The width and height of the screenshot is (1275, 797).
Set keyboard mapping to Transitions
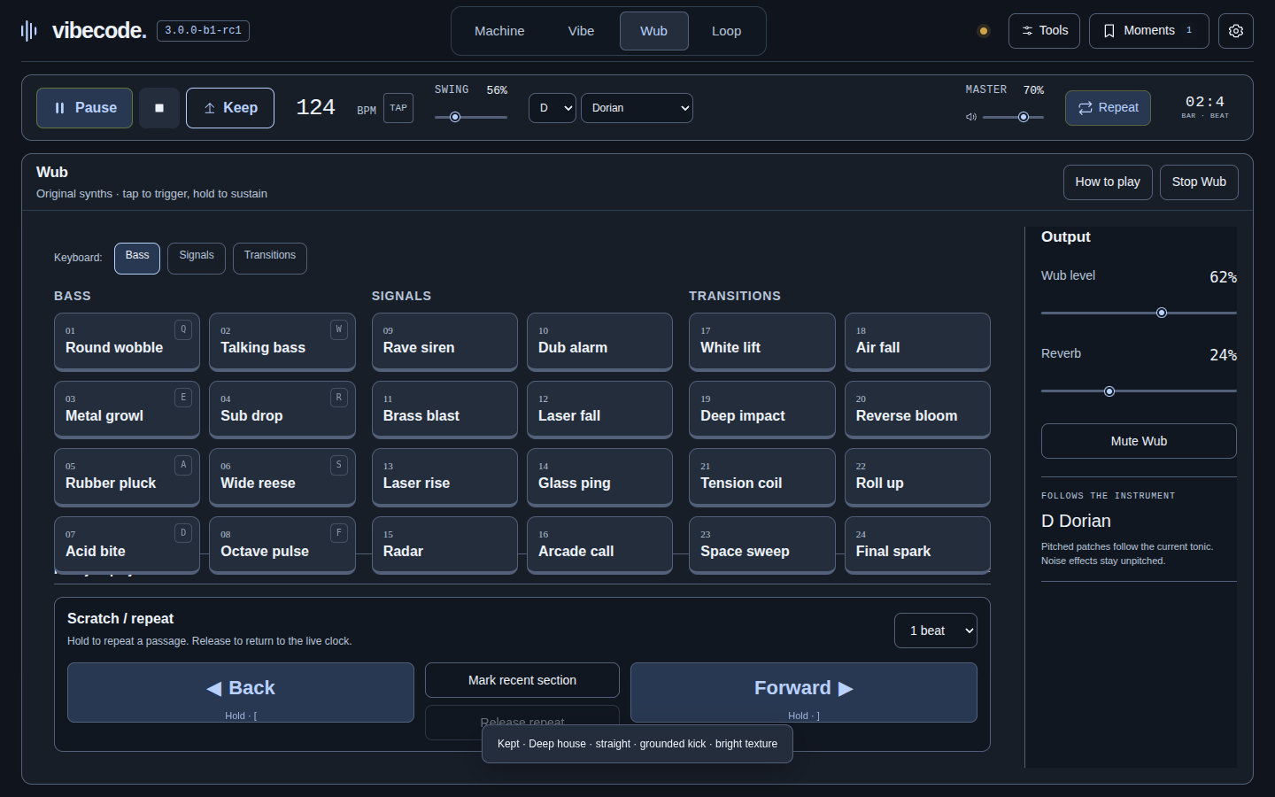(x=270, y=258)
